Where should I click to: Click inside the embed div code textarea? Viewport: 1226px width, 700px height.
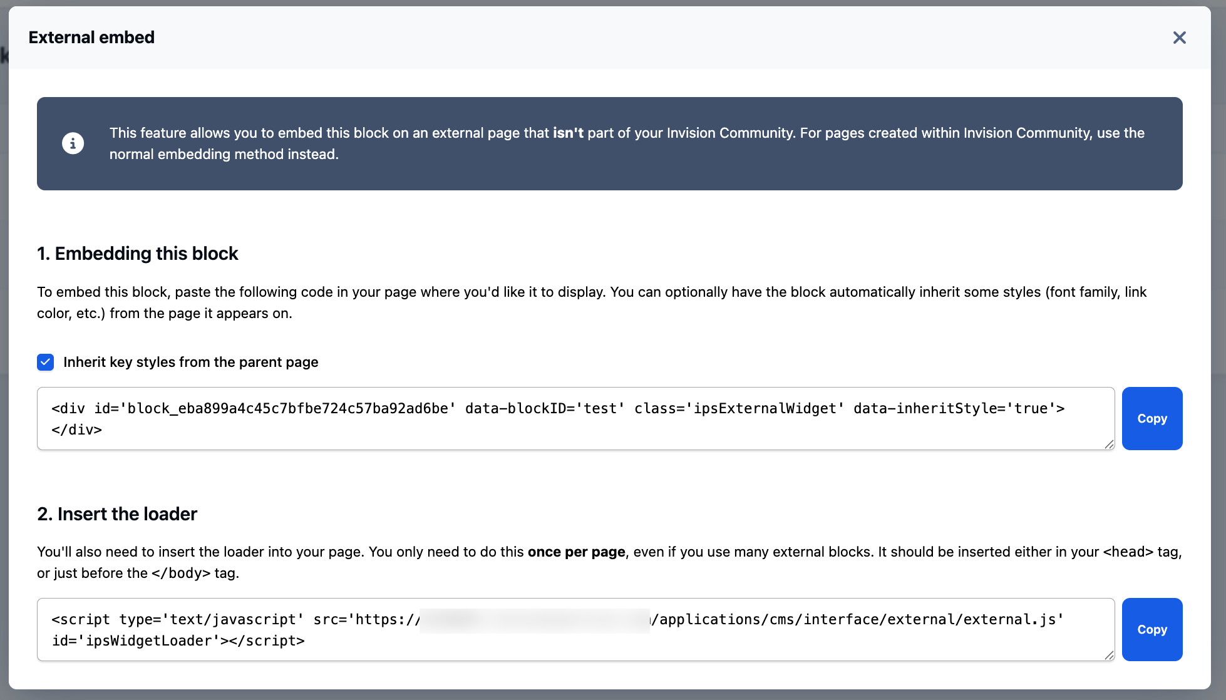(576, 418)
